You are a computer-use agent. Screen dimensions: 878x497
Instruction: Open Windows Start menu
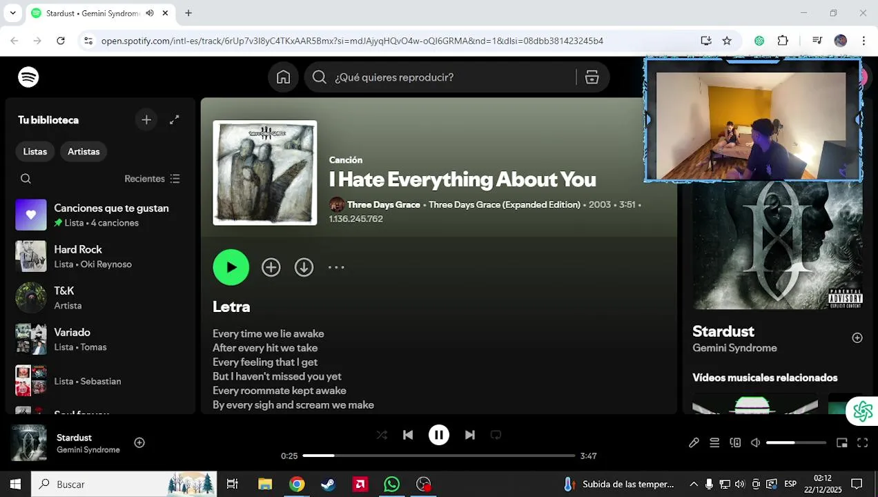pos(15,484)
